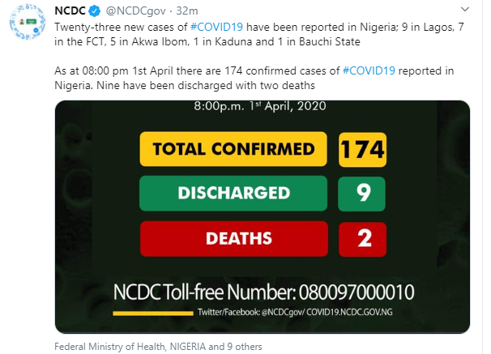Open the @NCDCgov handle link
Image resolution: width=491 pixels, height=354 pixels.
135,11
